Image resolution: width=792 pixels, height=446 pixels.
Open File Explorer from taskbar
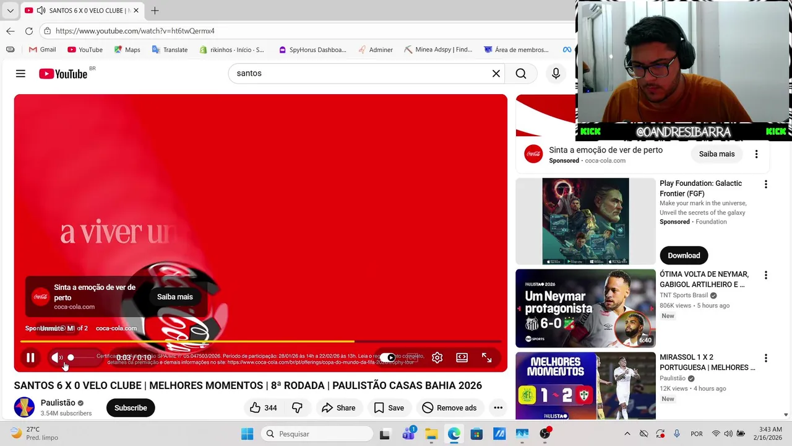431,434
